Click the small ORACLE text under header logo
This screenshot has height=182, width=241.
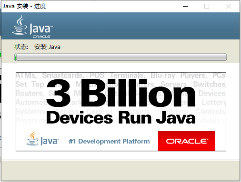pos(41,37)
